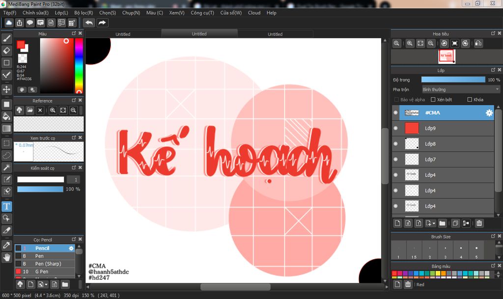
Task: Click the Độ trong opacity slider
Action: (x=453, y=80)
